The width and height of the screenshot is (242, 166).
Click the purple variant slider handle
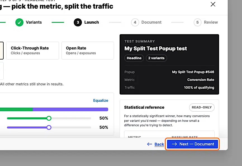pos(49,127)
